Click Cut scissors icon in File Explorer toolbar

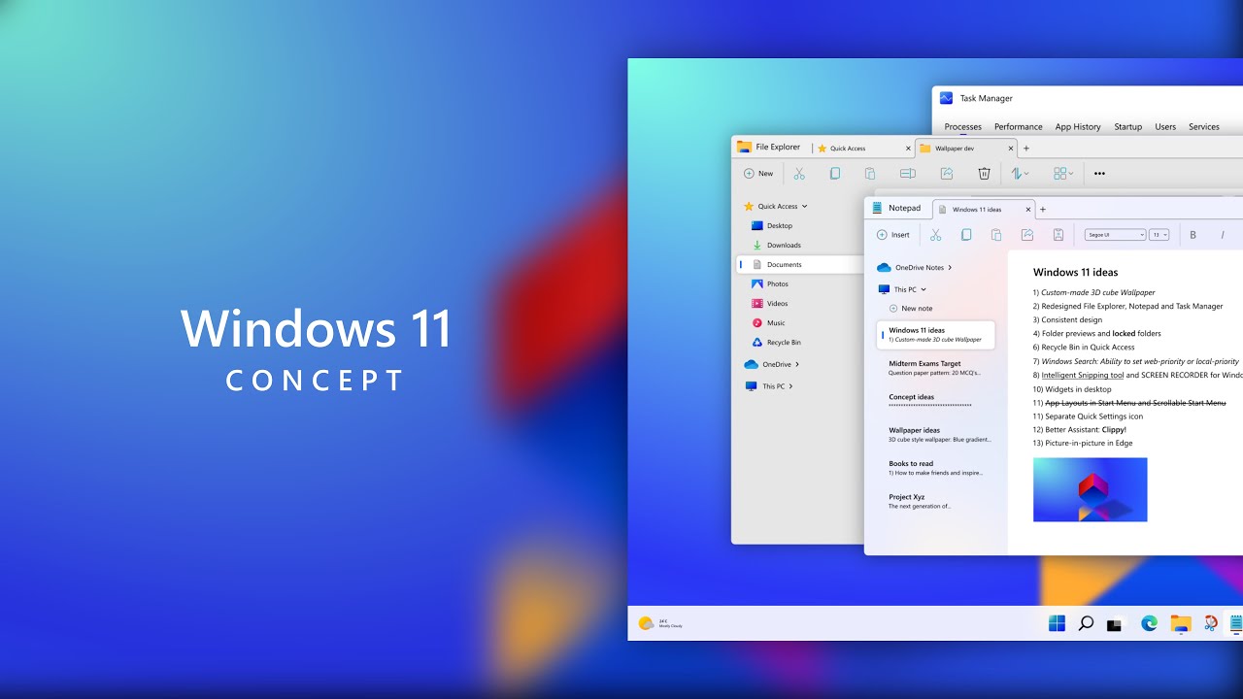[x=799, y=174]
